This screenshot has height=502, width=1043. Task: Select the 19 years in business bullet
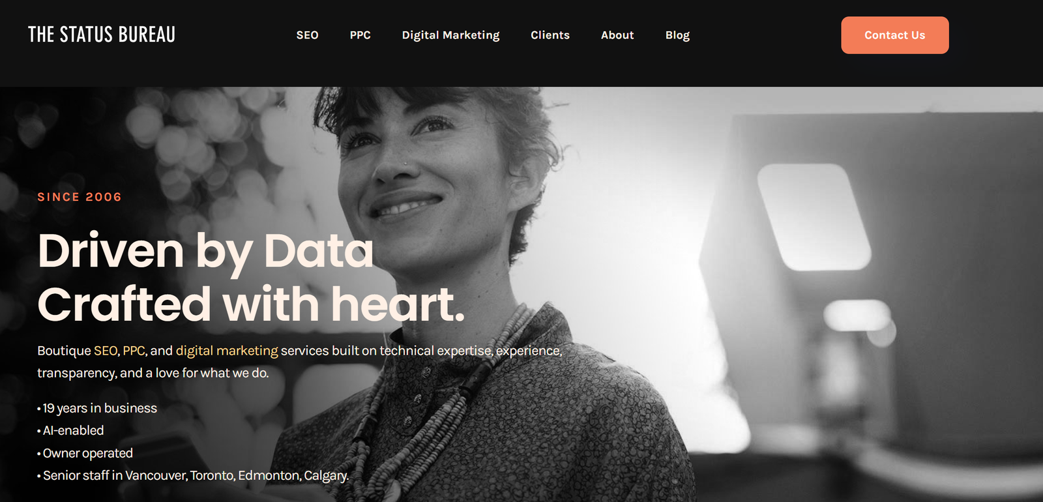[x=97, y=408]
